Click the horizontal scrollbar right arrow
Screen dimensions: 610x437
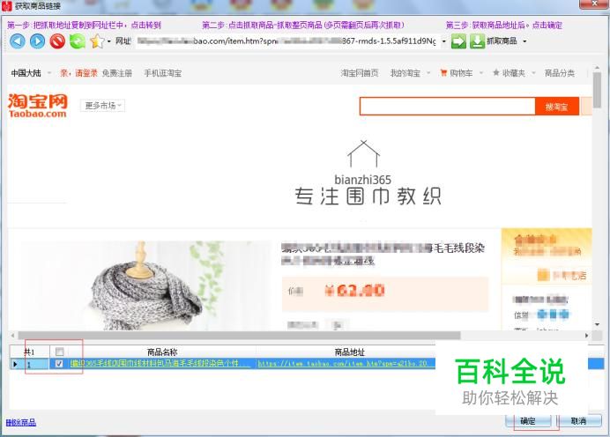(587, 335)
